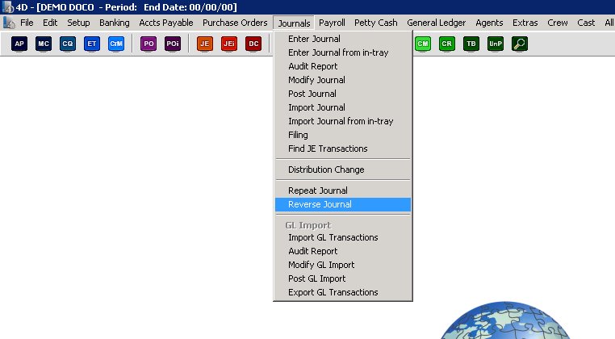Viewport: 615px width, 339px height.
Task: Click the red DC toolbar icon
Action: 253,44
